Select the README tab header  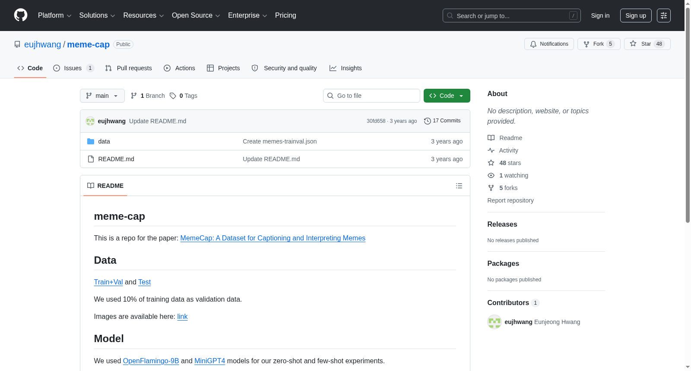click(x=105, y=186)
